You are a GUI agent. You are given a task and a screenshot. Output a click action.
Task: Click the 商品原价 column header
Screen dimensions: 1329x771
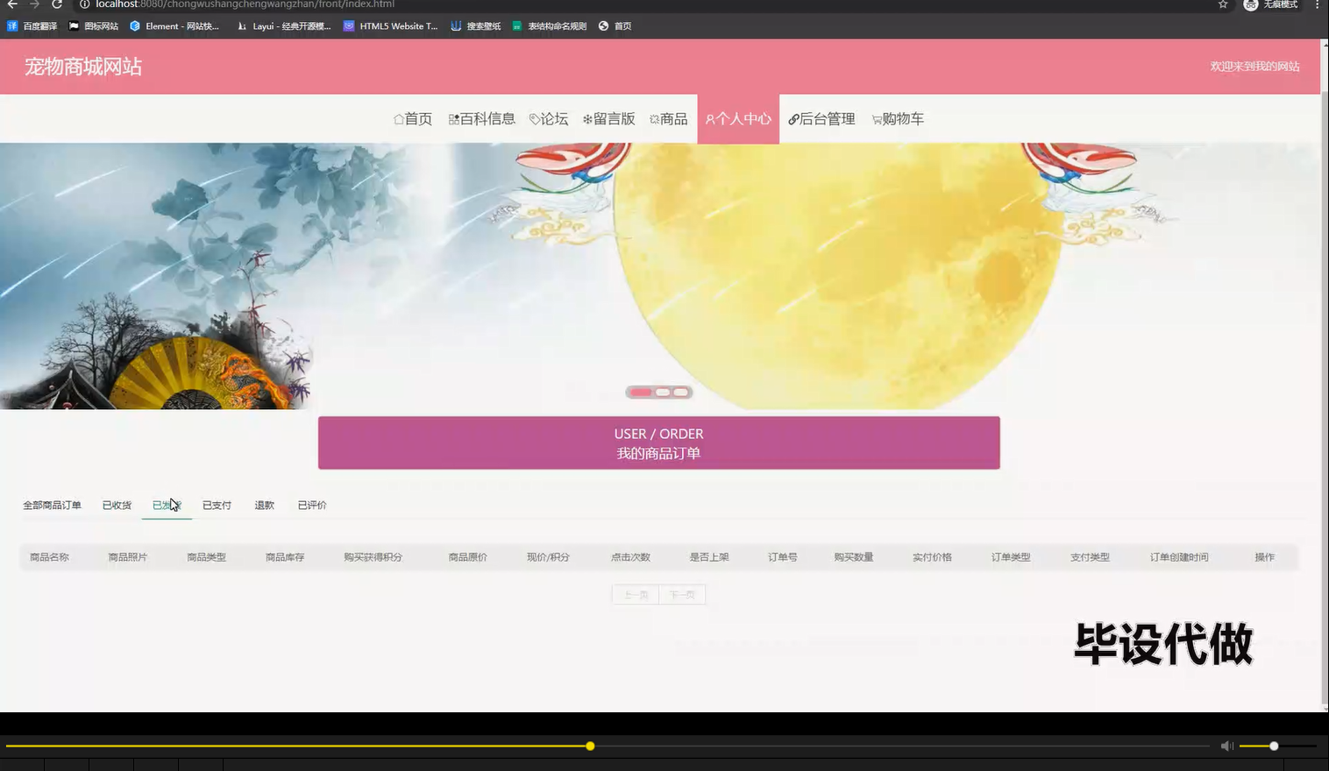pyautogui.click(x=467, y=557)
